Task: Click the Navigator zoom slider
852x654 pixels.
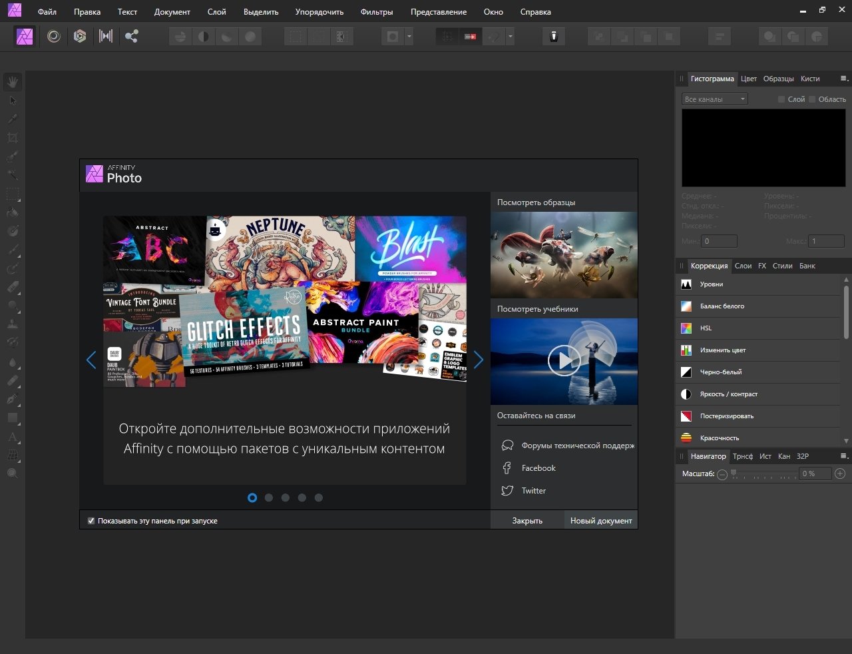Action: coord(763,474)
